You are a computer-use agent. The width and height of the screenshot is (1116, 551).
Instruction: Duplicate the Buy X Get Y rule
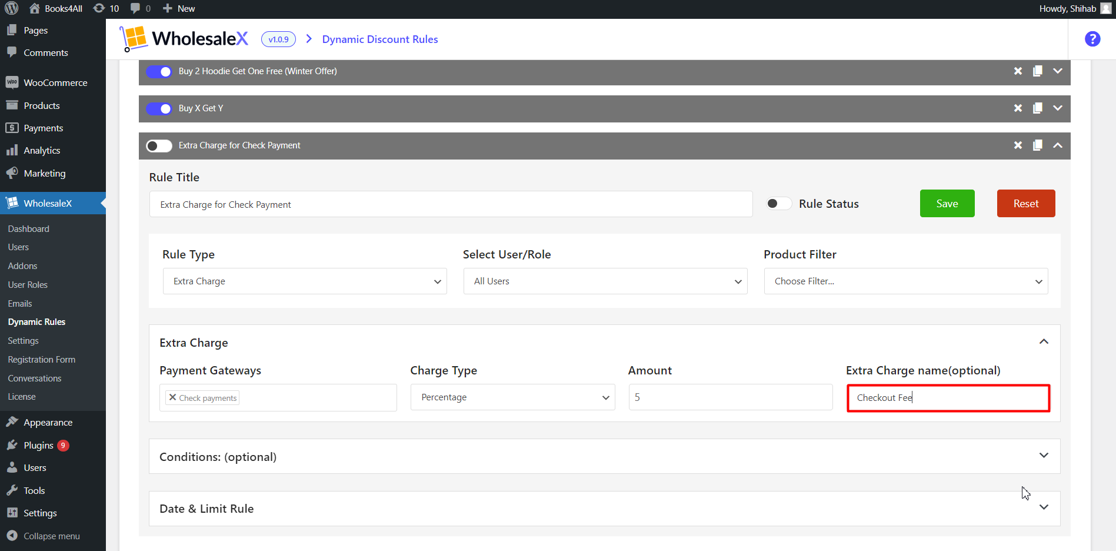point(1038,108)
